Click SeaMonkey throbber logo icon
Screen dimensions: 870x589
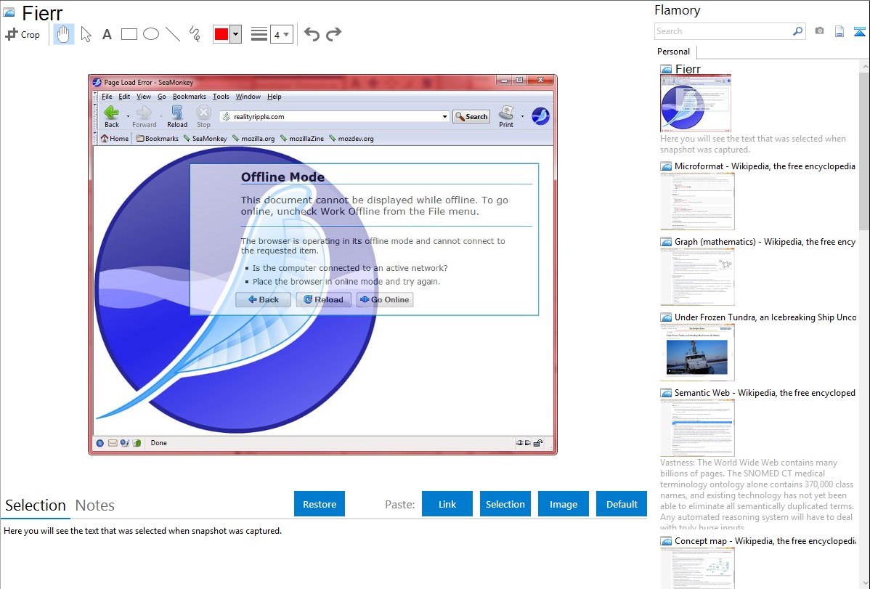coord(540,116)
